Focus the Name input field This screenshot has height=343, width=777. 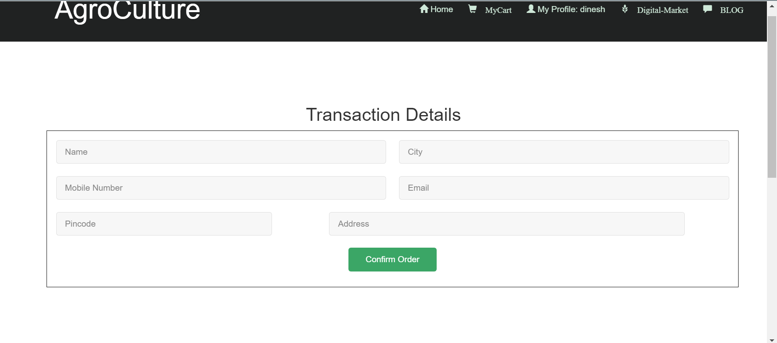click(221, 152)
